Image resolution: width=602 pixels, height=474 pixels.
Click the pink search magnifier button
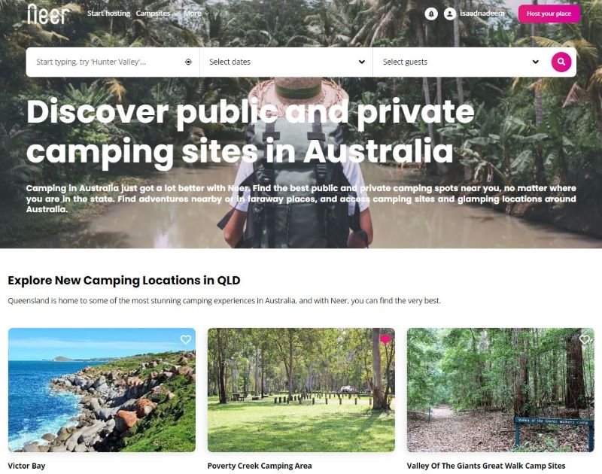561,62
